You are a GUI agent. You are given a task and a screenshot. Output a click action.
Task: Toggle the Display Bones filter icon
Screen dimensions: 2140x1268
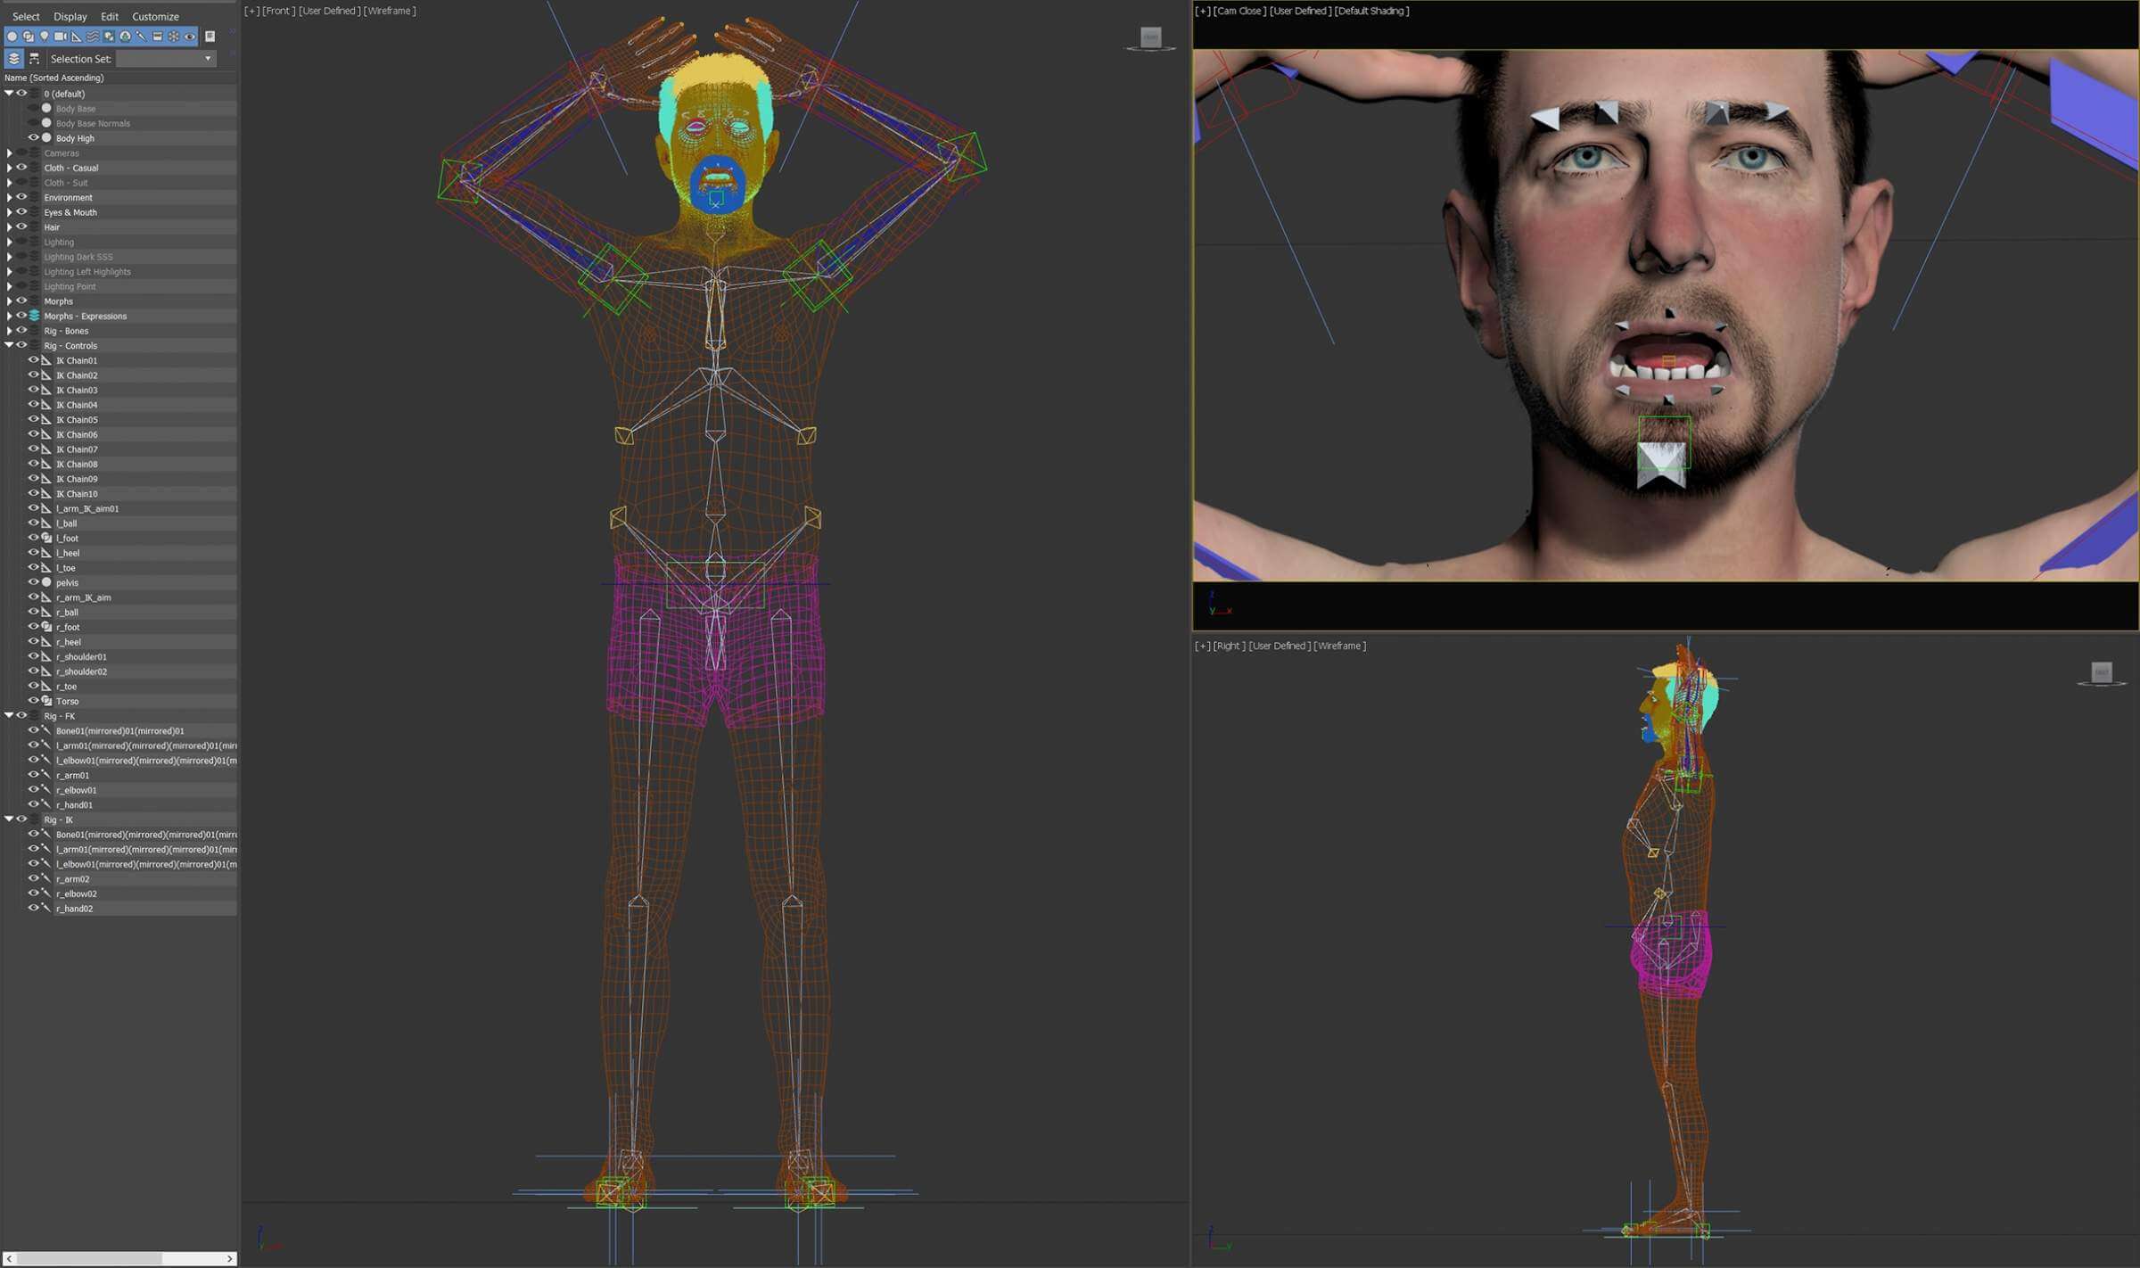point(141,37)
